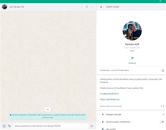Click the star icon beside Mesaje marcate
The image size is (166, 130).
(x=103, y=114)
